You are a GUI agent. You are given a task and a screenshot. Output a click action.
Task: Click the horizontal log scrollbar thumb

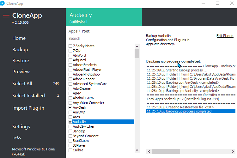(166, 151)
